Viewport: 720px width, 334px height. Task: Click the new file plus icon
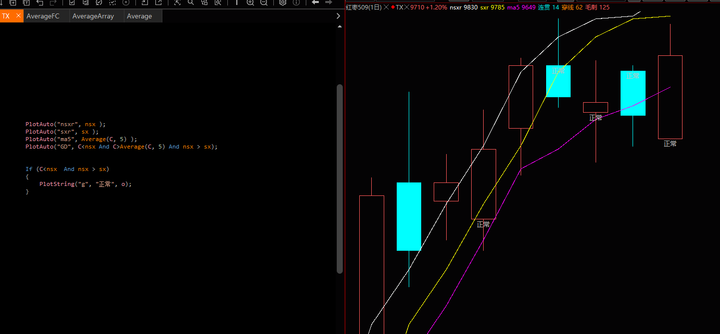(x=13, y=2)
